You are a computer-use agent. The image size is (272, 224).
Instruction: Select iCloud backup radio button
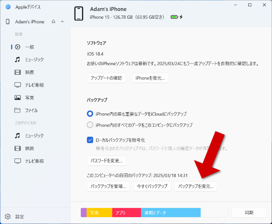tap(90, 114)
